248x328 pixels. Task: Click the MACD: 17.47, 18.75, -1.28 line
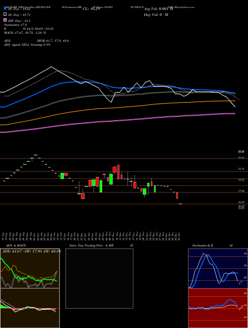(x=25, y=33)
